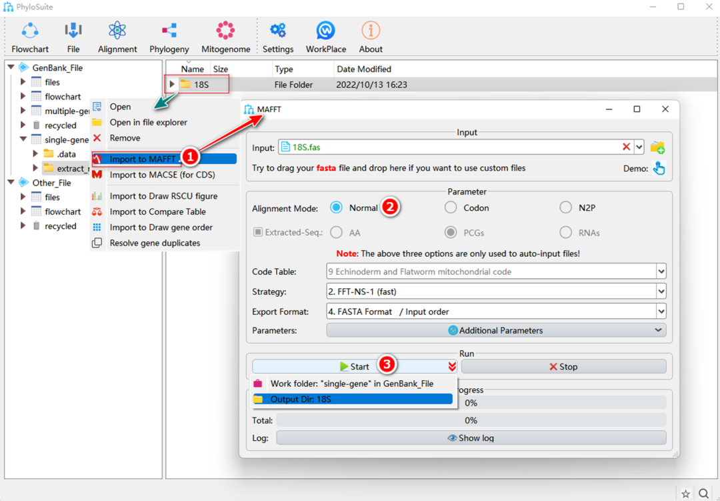The width and height of the screenshot is (720, 501).
Task: Click the gene order grid icon
Action: pyautogui.click(x=97, y=227)
